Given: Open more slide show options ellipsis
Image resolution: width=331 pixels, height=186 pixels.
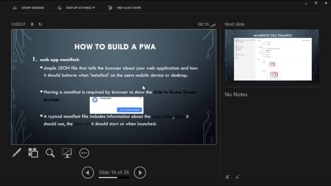Looking at the screenshot, I should (x=84, y=153).
